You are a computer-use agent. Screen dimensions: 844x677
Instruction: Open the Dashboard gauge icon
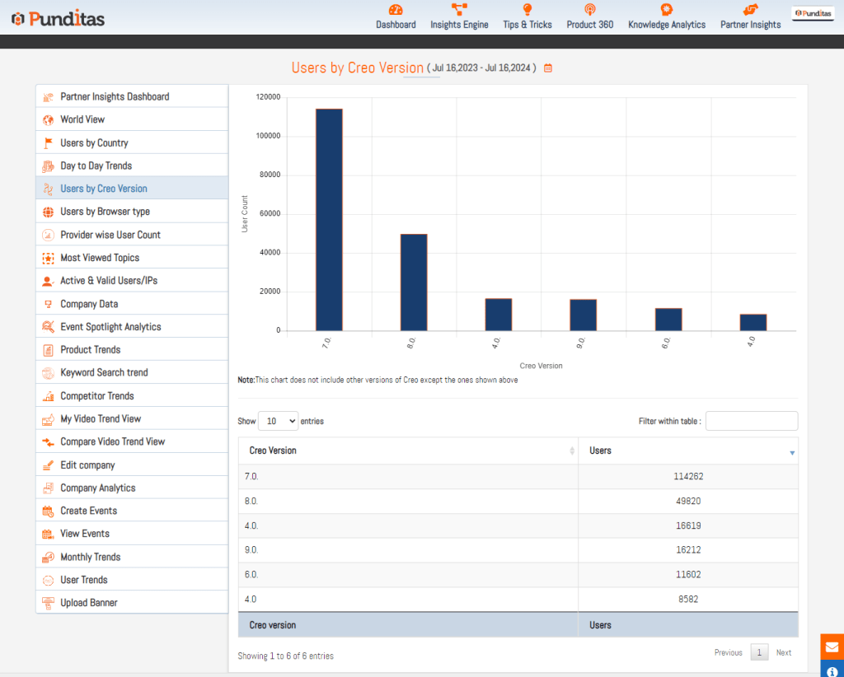click(396, 10)
